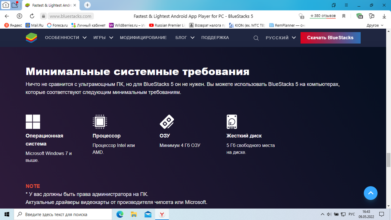391x220 pixels.
Task: Open the new tab plus button
Action: click(x=87, y=5)
